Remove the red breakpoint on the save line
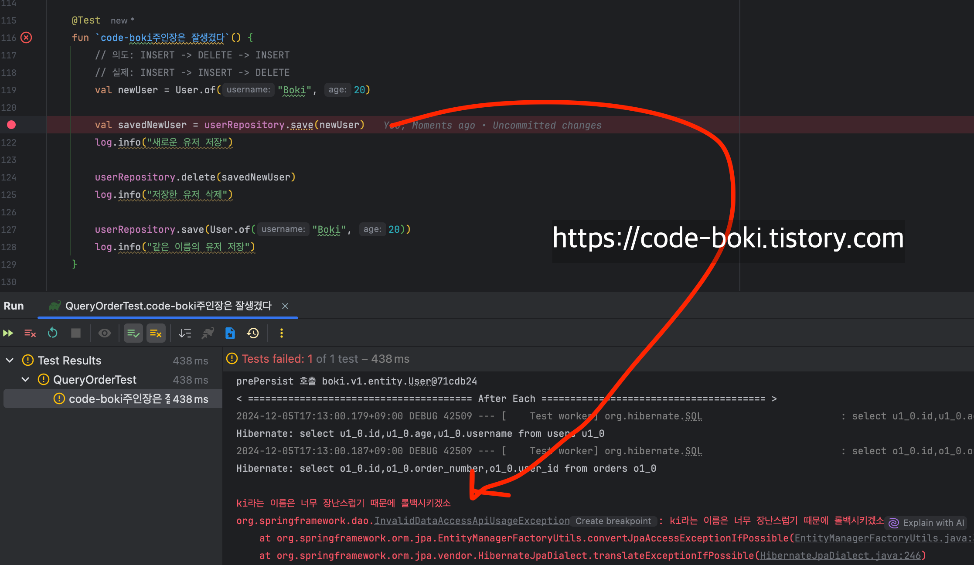The height and width of the screenshot is (565, 974). pos(11,125)
